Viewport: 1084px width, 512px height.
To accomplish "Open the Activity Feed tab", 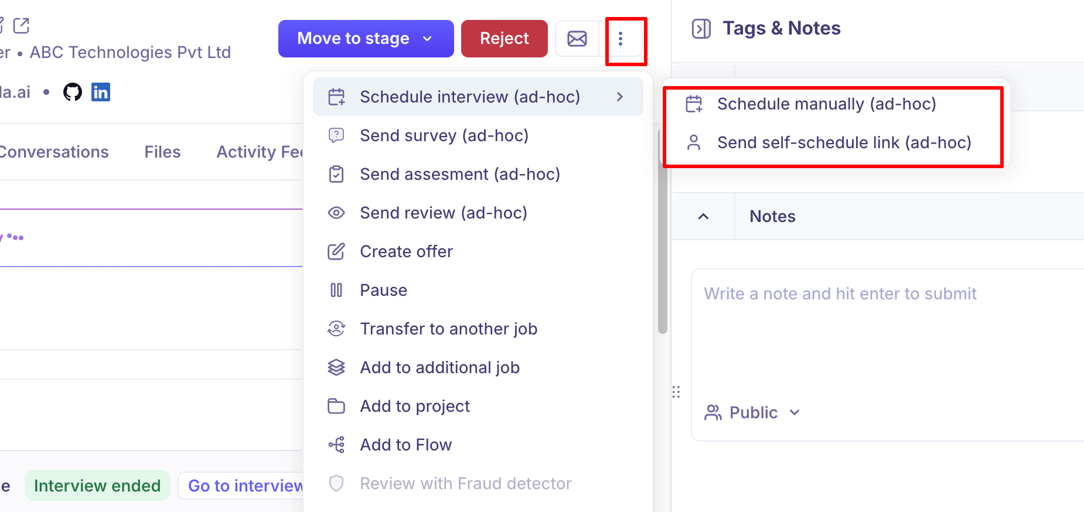I will [260, 152].
